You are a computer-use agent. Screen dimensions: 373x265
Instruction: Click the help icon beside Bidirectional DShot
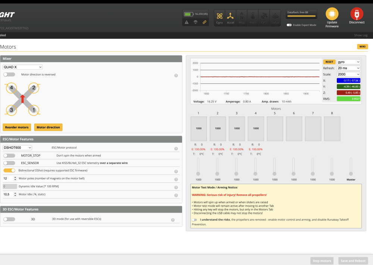176,172
